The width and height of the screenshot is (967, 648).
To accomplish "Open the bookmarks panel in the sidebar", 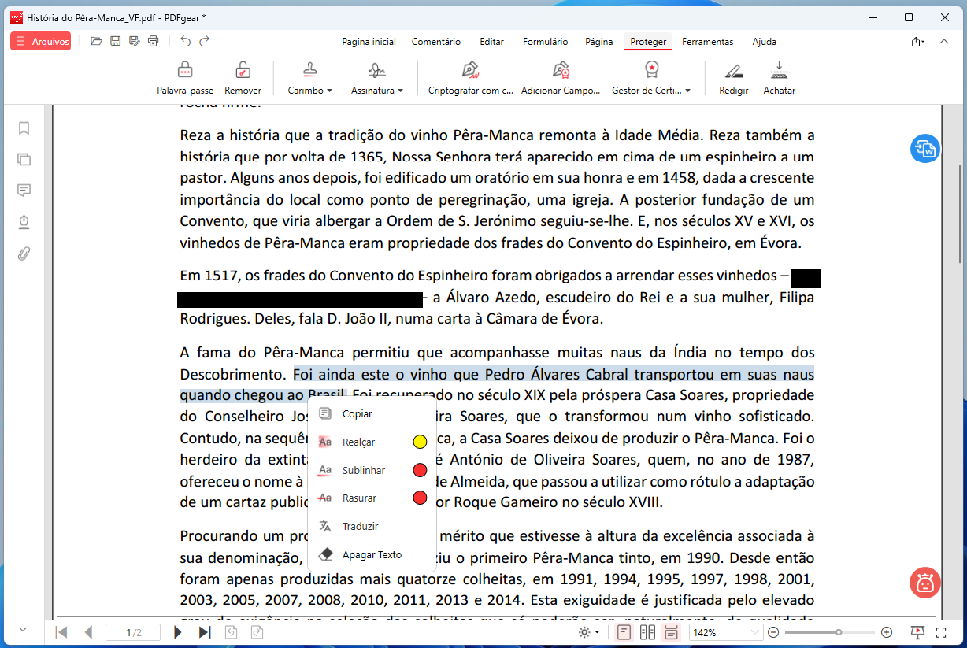I will pyautogui.click(x=24, y=128).
